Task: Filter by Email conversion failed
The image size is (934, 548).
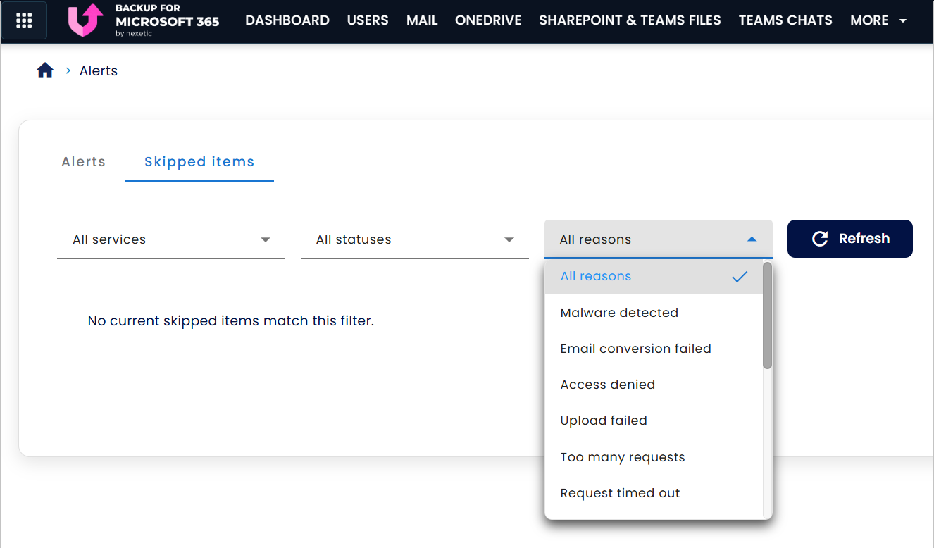Action: pyautogui.click(x=654, y=349)
